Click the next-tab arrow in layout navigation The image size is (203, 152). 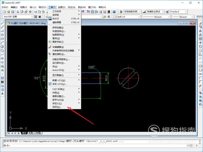[15, 133]
